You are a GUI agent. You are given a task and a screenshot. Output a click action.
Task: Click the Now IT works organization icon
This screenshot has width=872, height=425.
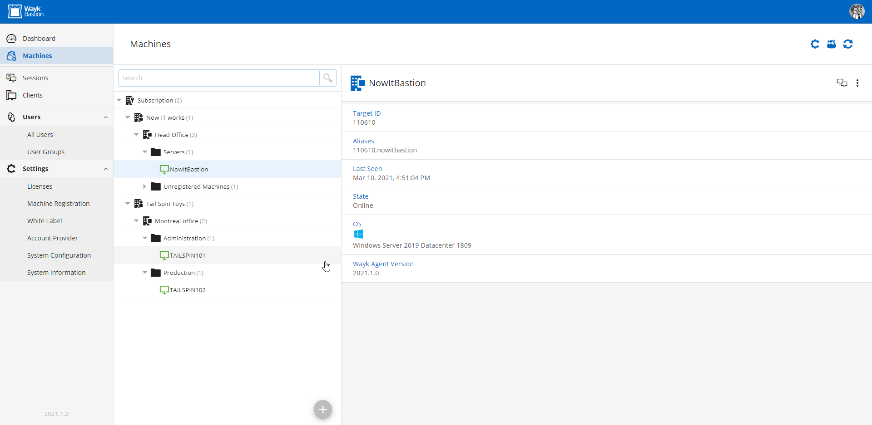(139, 117)
